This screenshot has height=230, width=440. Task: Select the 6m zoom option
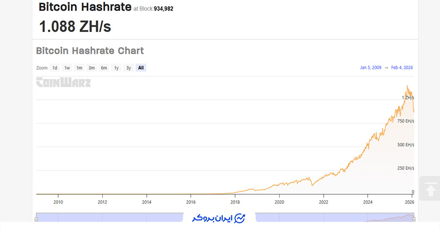104,68
